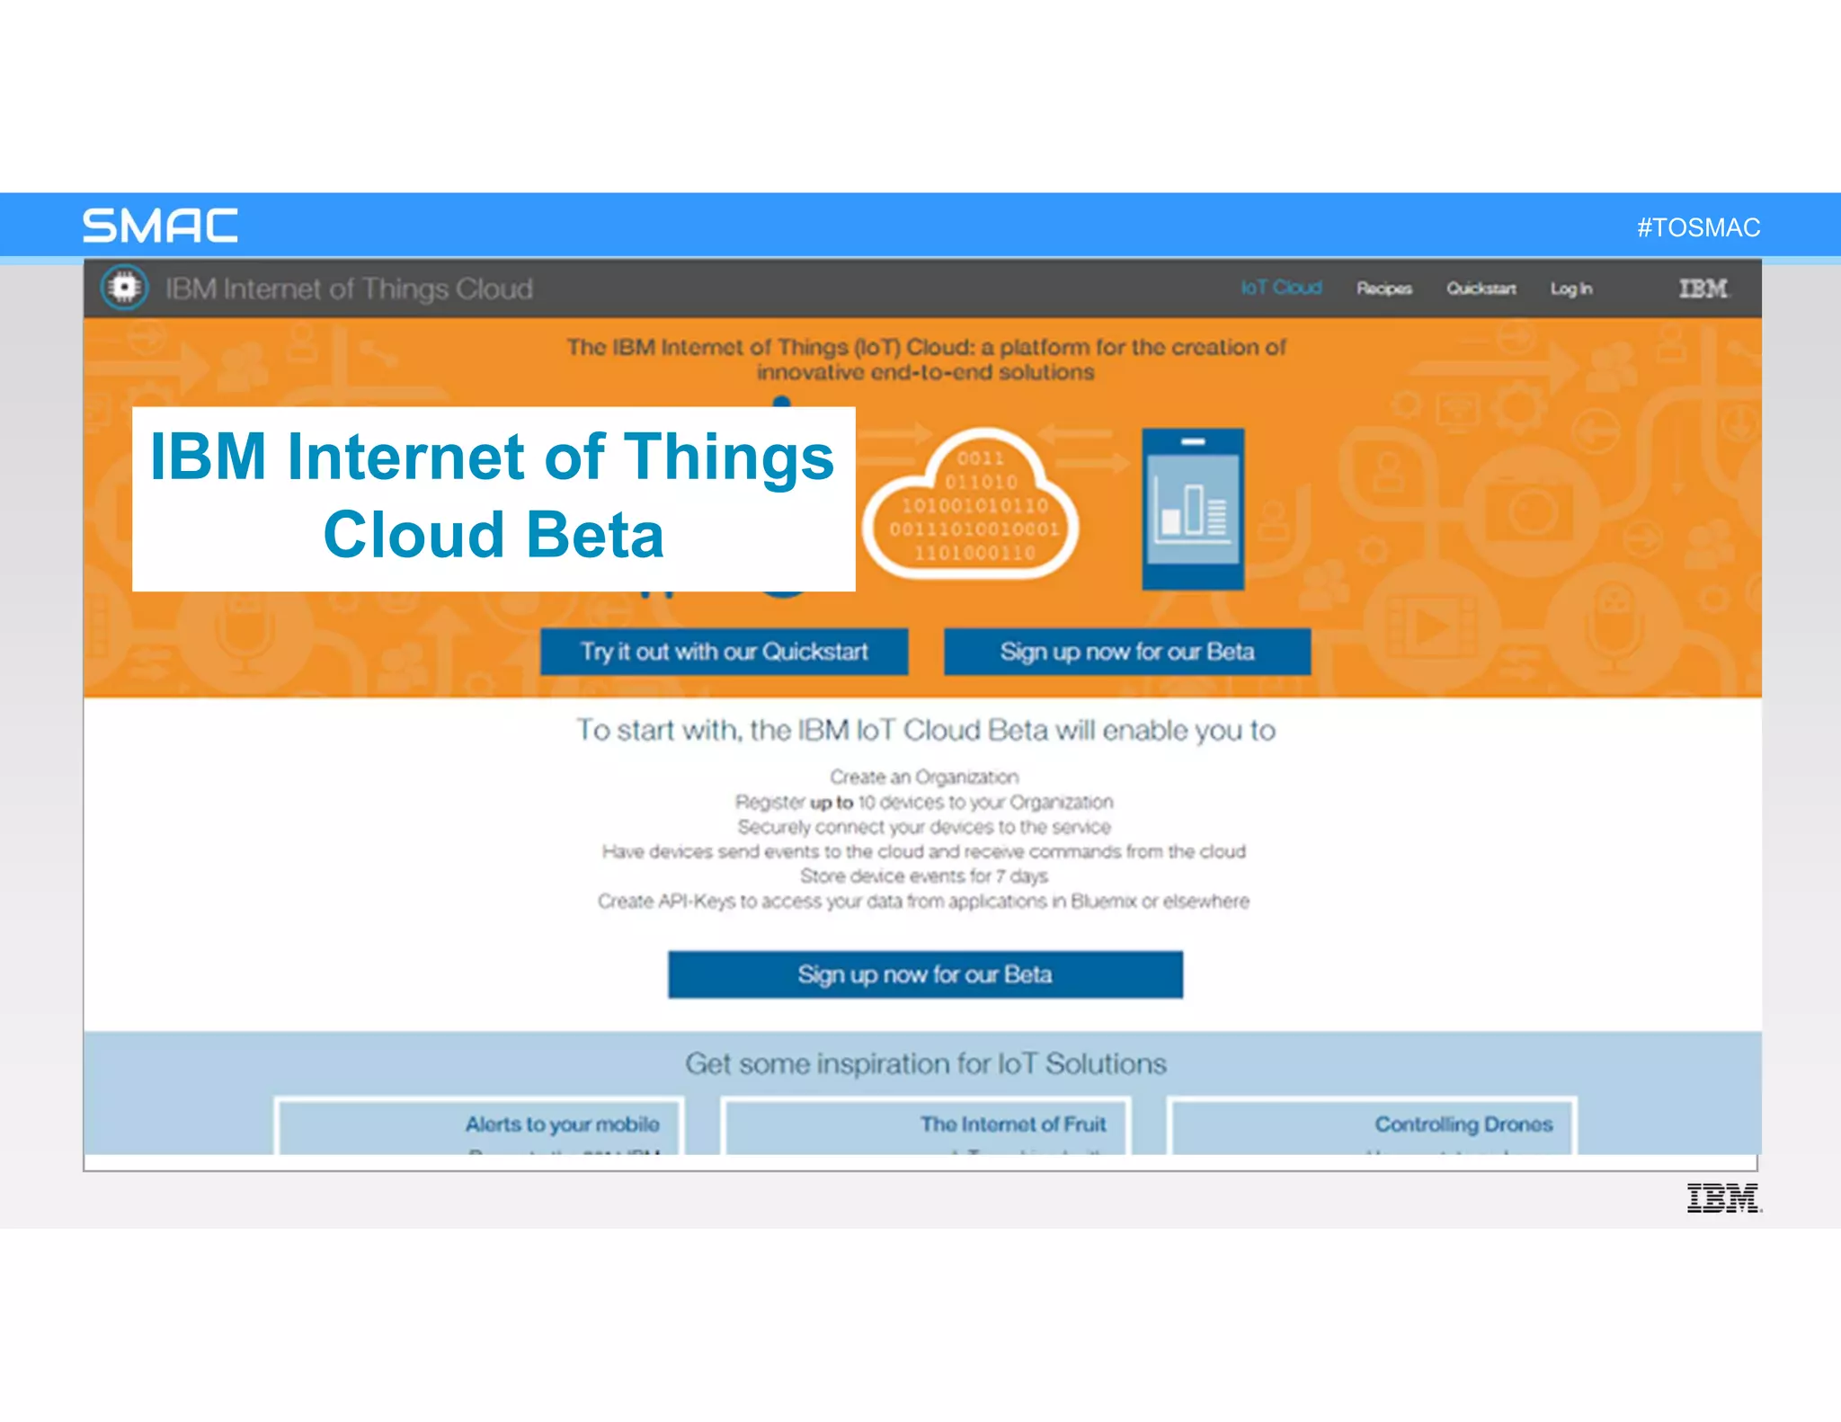
Task: Click the binary data cloud illustration
Action: coord(971,502)
